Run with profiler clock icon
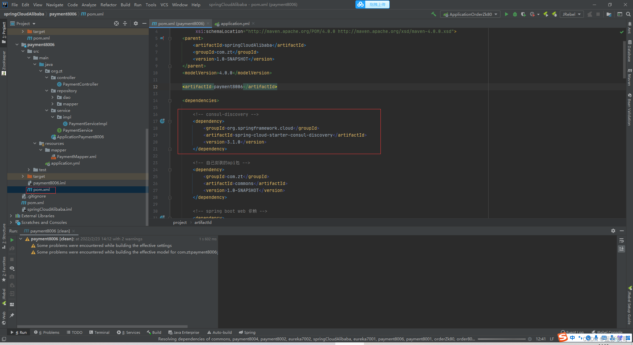The height and width of the screenshot is (345, 633). (532, 14)
